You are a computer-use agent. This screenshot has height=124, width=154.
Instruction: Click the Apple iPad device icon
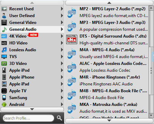[x=4, y=84]
